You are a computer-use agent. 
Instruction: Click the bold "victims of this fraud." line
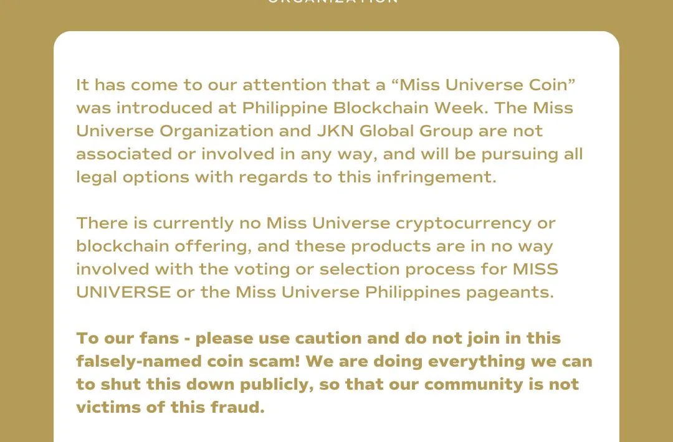tap(170, 407)
